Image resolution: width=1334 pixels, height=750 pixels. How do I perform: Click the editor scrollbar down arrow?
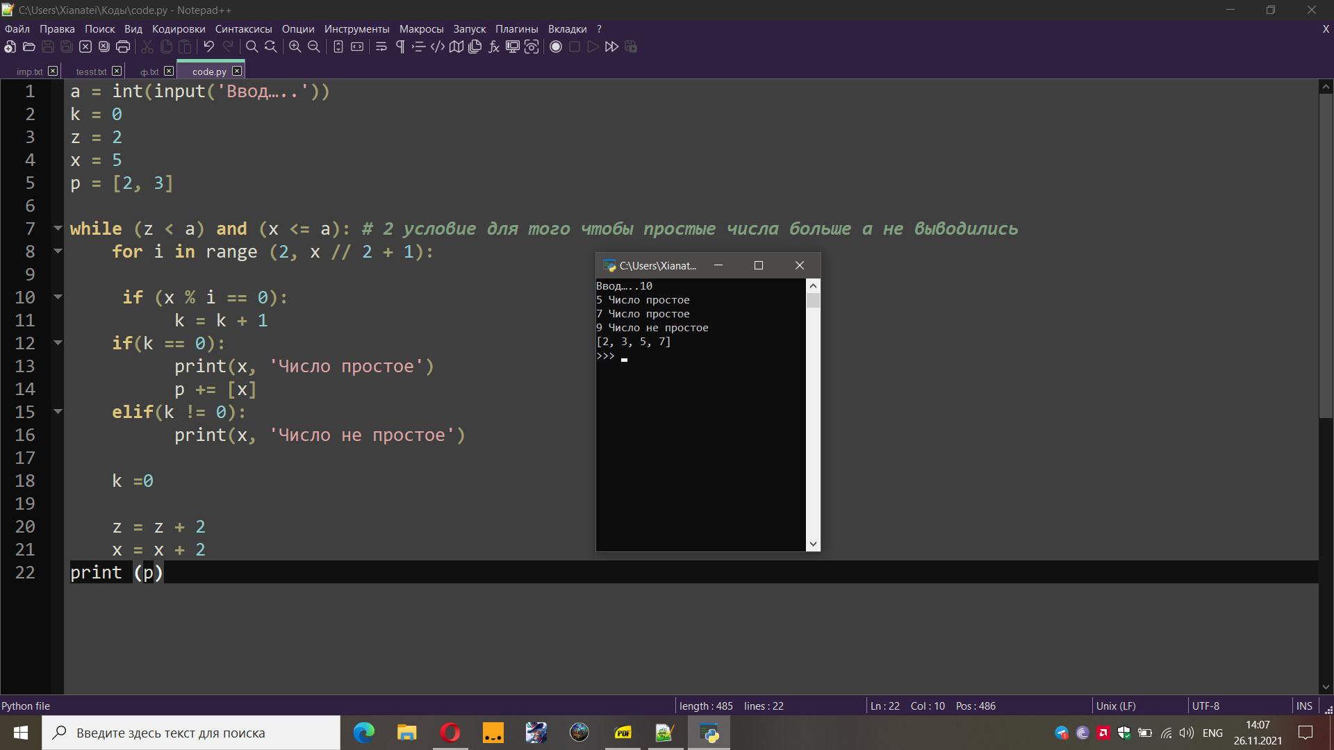pyautogui.click(x=1326, y=687)
